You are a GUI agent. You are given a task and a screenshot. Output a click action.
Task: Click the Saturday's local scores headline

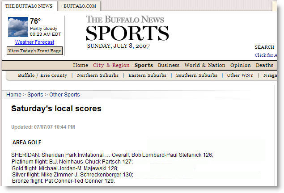tap(56, 109)
